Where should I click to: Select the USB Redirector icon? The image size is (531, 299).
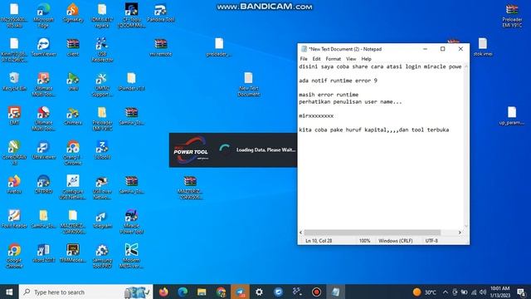[x=102, y=50]
